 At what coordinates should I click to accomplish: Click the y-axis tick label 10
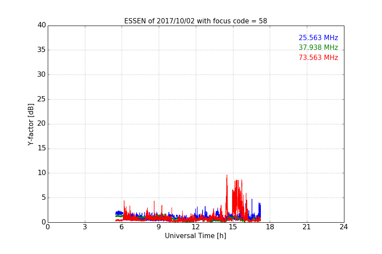point(42,173)
